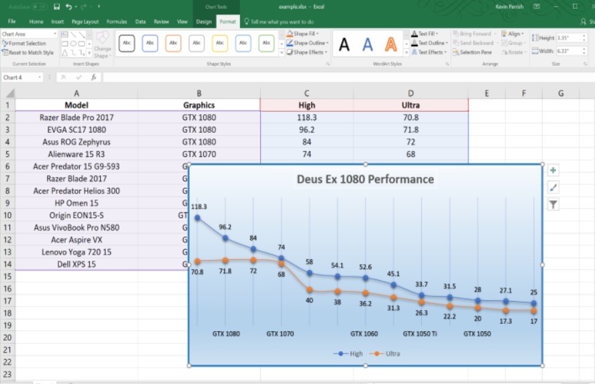Apply the green outlined Abc shape style
The image size is (595, 384).
coord(266,43)
